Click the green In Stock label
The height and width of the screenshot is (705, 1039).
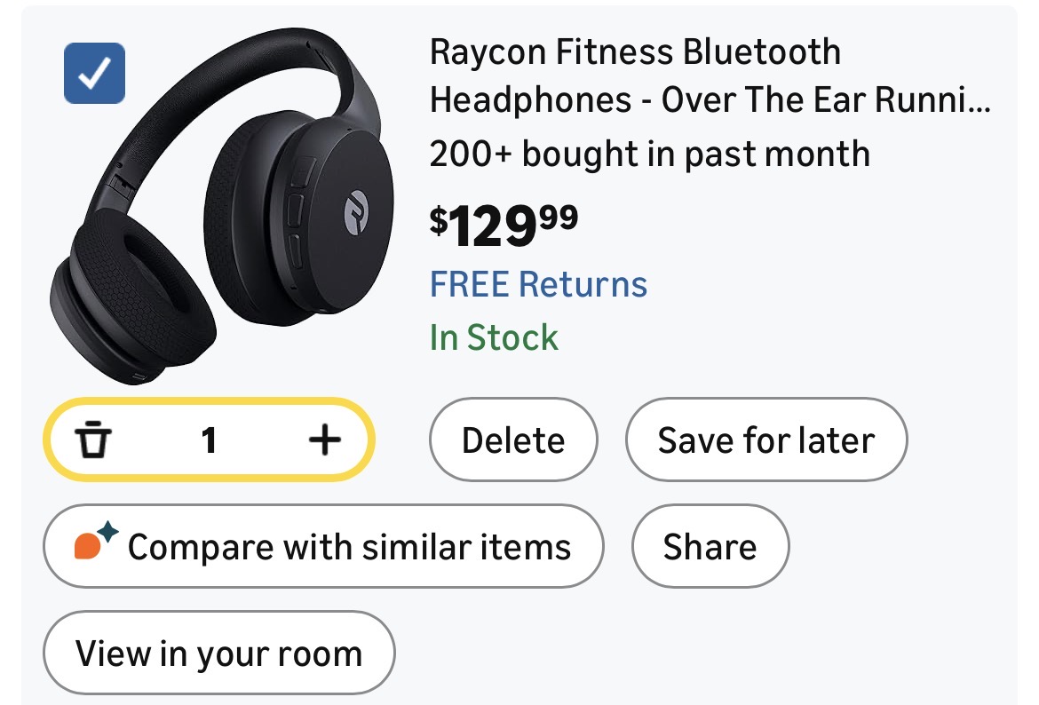pos(494,337)
